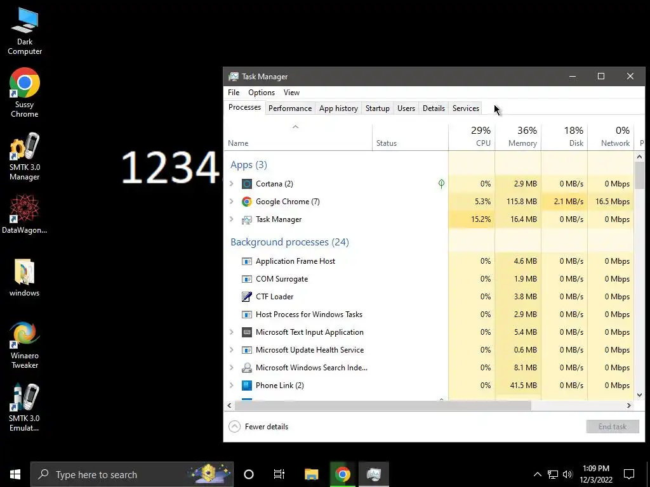Expand the Task Manager process row
The height and width of the screenshot is (487, 650).
point(232,219)
